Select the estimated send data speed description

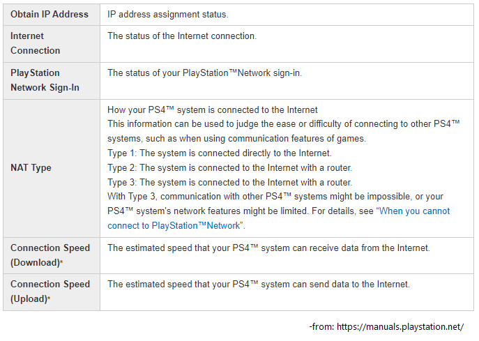pos(259,284)
